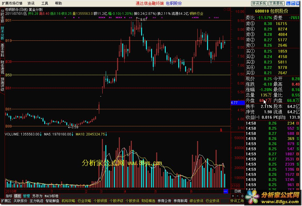Screen dimensions: 302x206
Task: Click the 日线 period selector
Action: coord(238,191)
